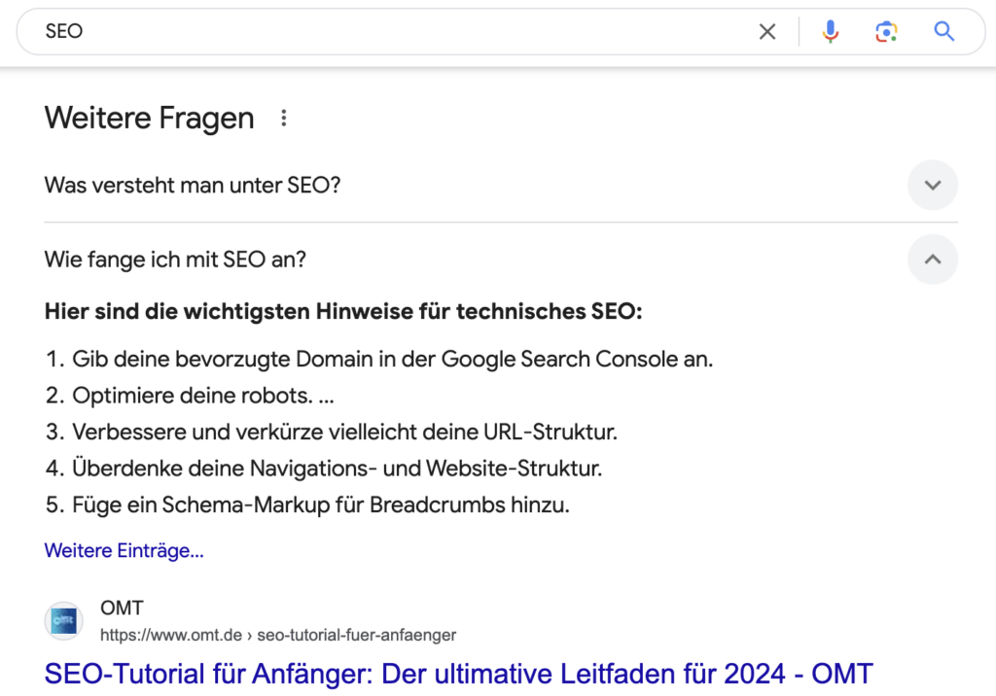Click list item about Google Search Console
This screenshot has height=696, width=996.
tap(379, 360)
